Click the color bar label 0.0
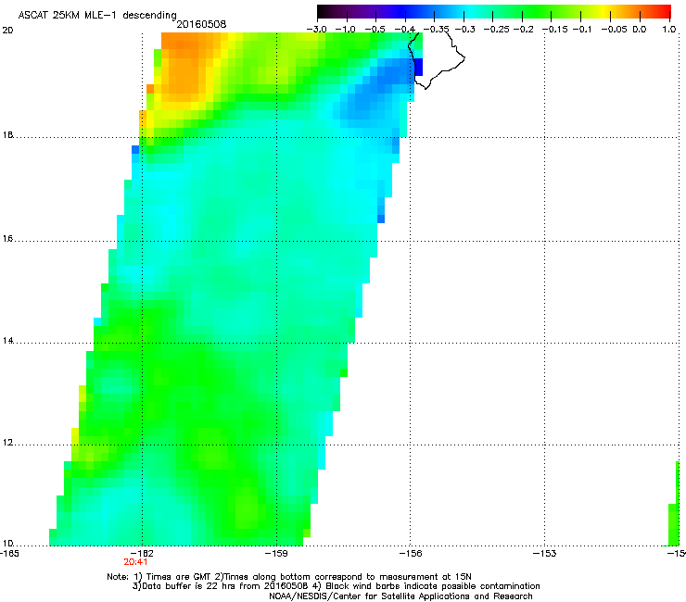This screenshot has width=686, height=602. click(640, 30)
